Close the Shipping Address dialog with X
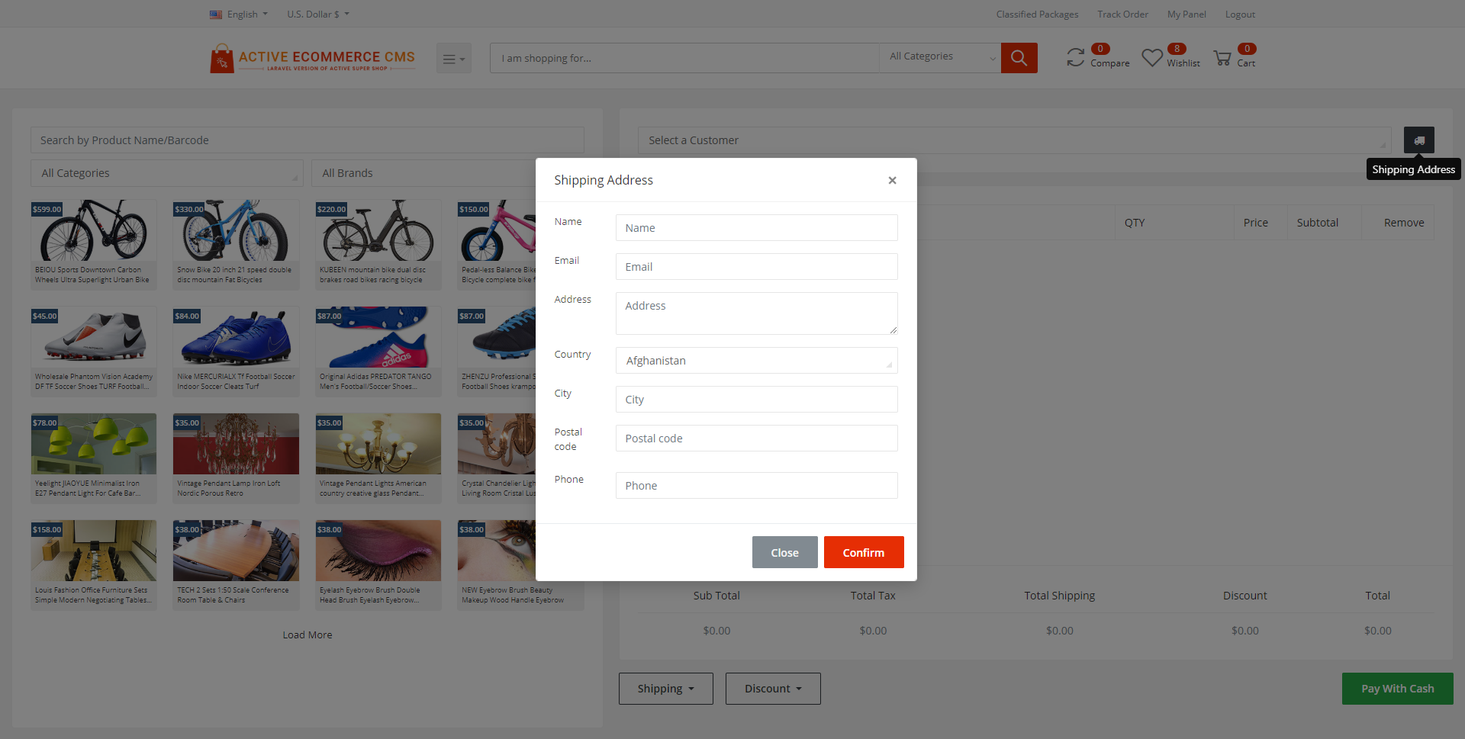 tap(892, 181)
